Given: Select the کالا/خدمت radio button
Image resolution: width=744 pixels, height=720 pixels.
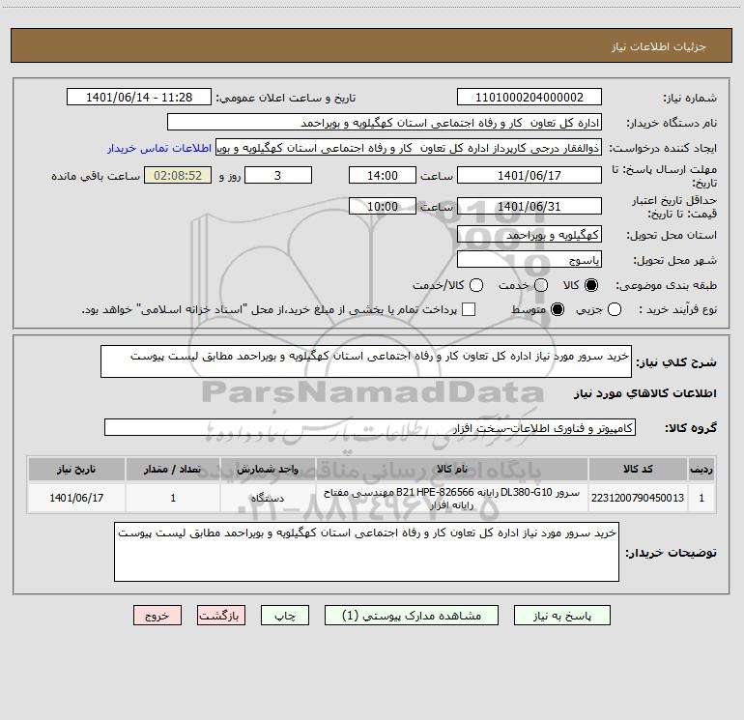Looking at the screenshot, I should (x=476, y=285).
